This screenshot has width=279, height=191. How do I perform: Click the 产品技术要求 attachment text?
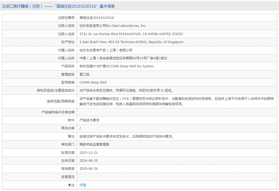coord(89,120)
